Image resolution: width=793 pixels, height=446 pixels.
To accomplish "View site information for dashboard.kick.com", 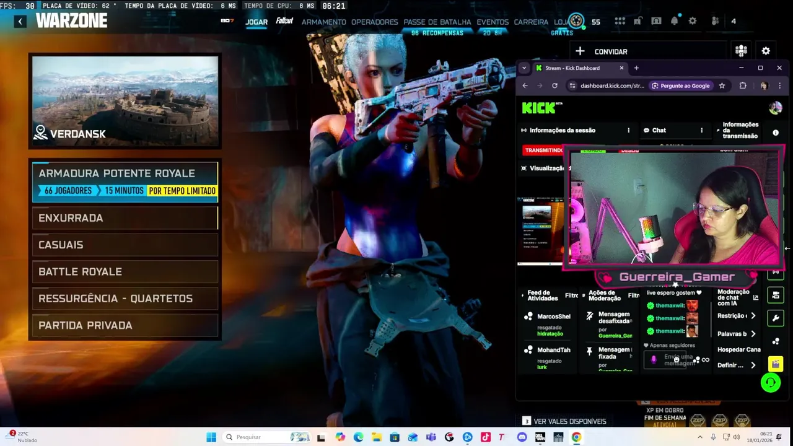I will click(574, 85).
